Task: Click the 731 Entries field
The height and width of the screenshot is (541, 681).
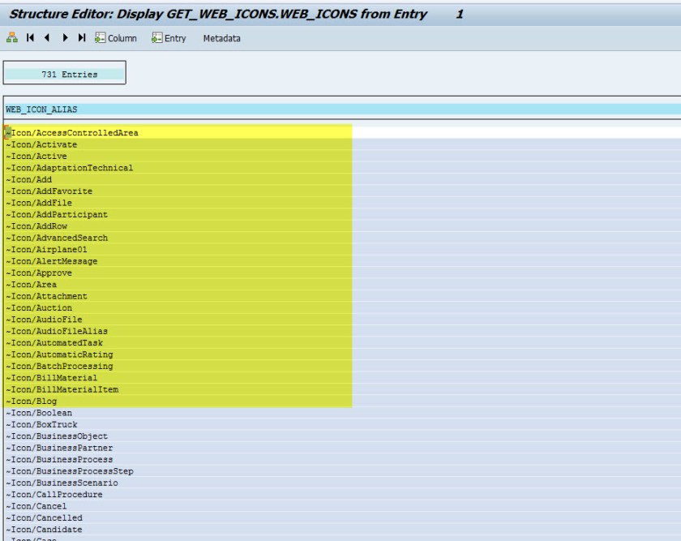Action: pyautogui.click(x=65, y=75)
